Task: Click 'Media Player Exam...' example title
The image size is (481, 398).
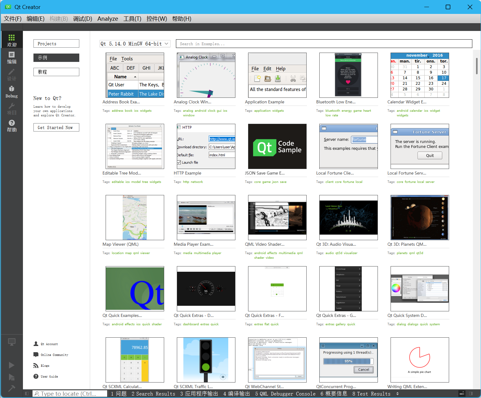Action: point(194,244)
